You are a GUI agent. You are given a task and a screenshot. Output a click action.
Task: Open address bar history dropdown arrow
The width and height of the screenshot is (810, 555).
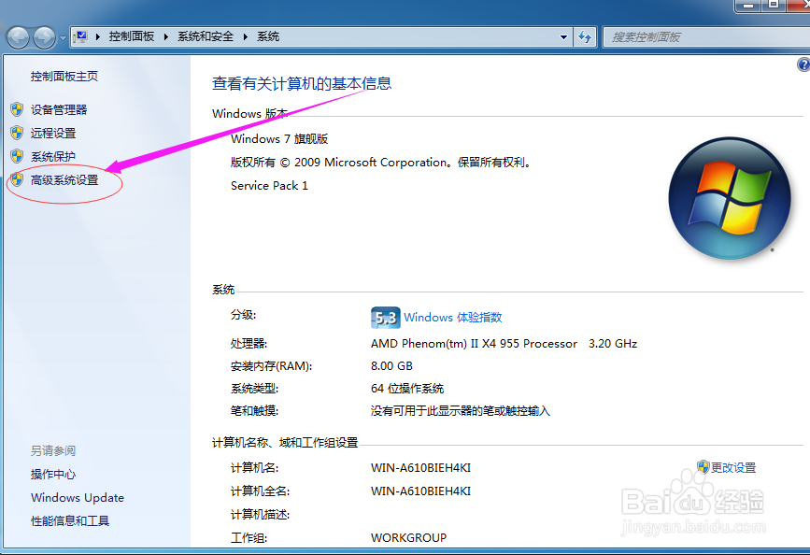pyautogui.click(x=563, y=37)
